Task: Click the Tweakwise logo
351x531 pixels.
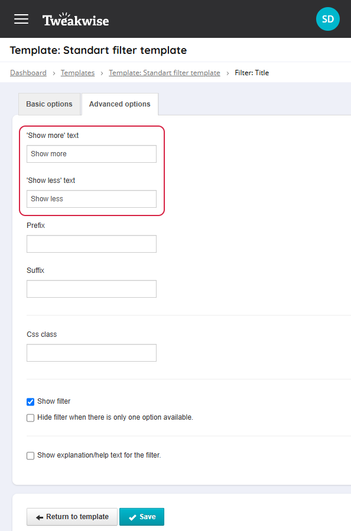Action: click(76, 20)
